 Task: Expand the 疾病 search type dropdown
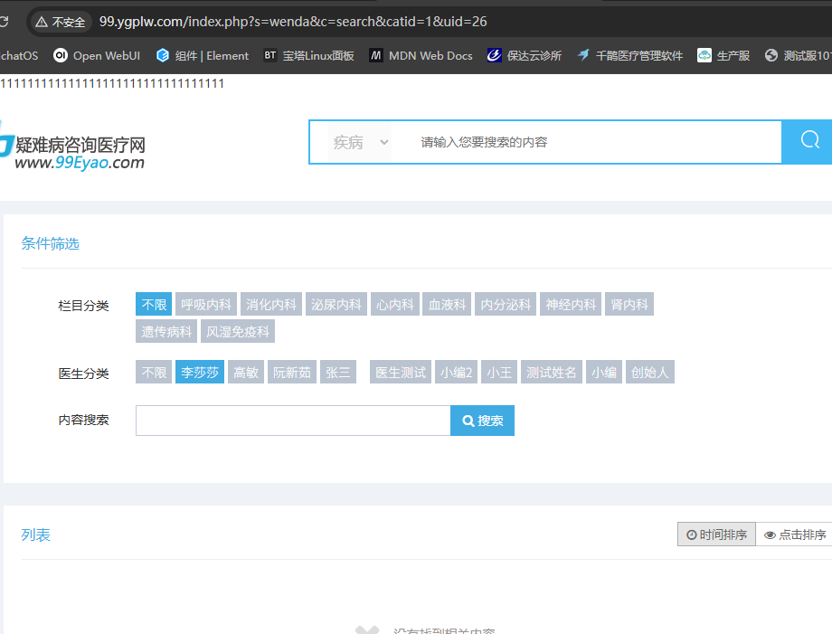coord(360,142)
